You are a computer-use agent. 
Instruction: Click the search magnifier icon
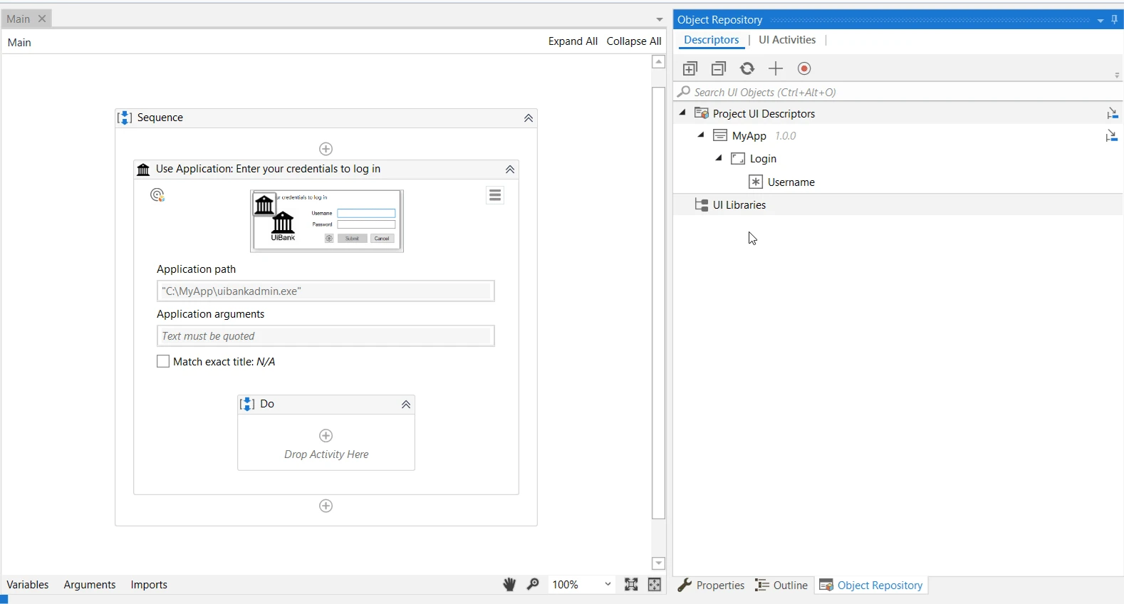684,92
